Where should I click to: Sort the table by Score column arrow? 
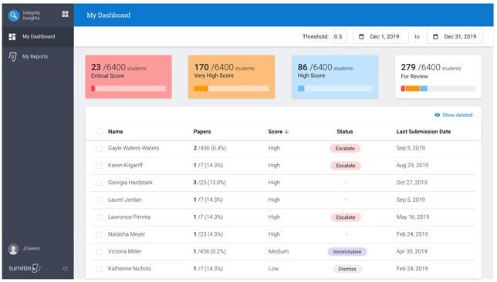(x=286, y=132)
